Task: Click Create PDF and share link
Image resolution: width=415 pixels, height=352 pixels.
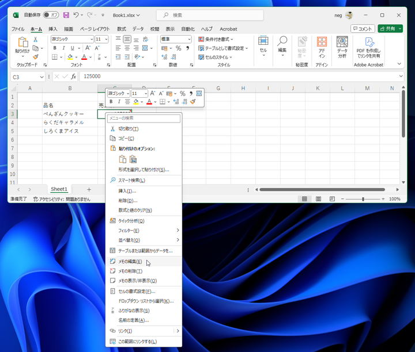Action: point(368,48)
